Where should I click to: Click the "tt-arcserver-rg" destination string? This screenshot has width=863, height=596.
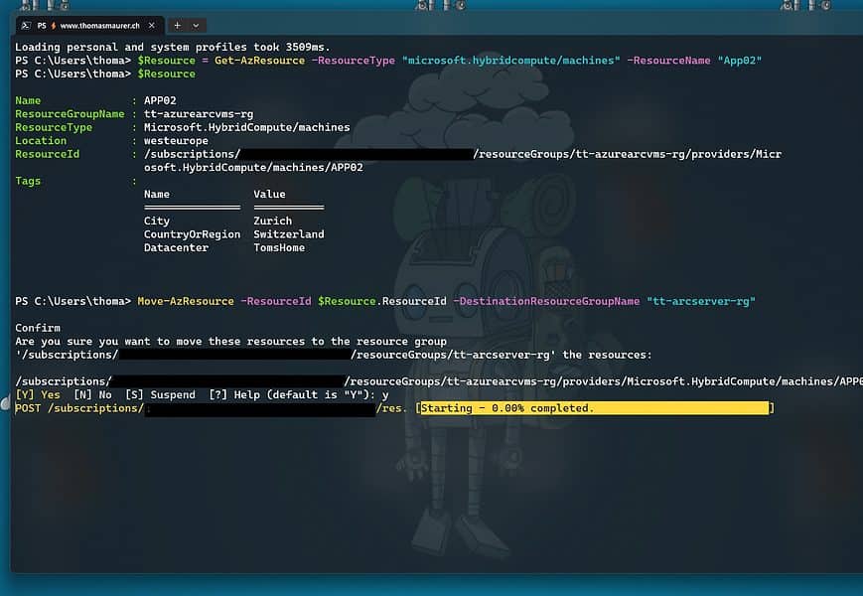pyautogui.click(x=701, y=302)
